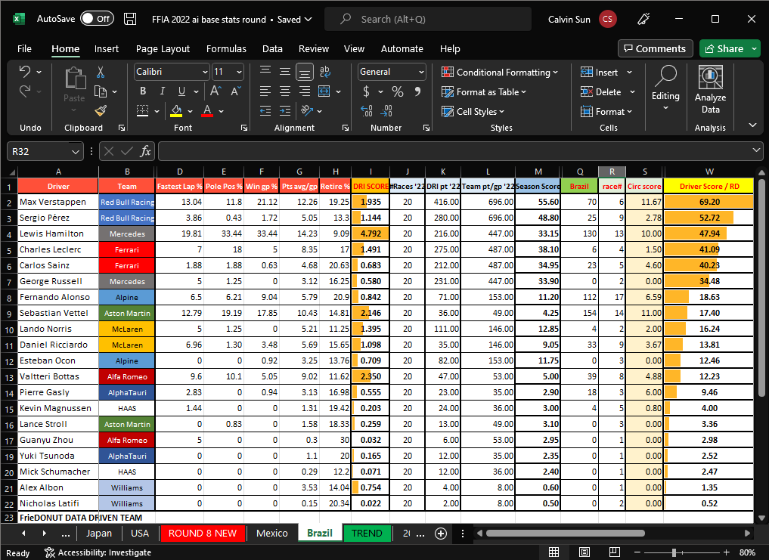The width and height of the screenshot is (769, 560).
Task: Expand the formula bar chevron
Action: pyautogui.click(x=756, y=150)
